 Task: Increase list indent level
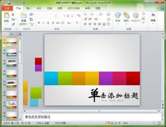click(x=90, y=19)
